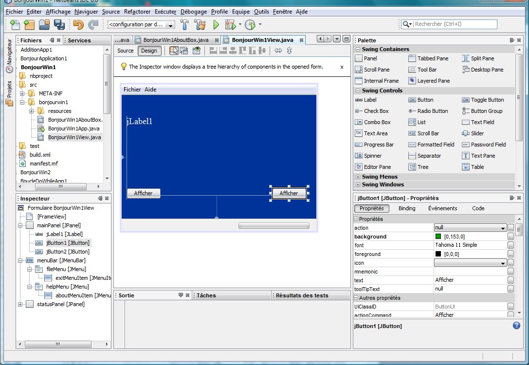Expand the META-INF folder node
This screenshot has height=365, width=529.
click(x=22, y=93)
